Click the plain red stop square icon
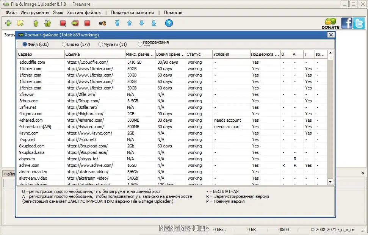The width and height of the screenshot is (368, 235). click(x=87, y=23)
